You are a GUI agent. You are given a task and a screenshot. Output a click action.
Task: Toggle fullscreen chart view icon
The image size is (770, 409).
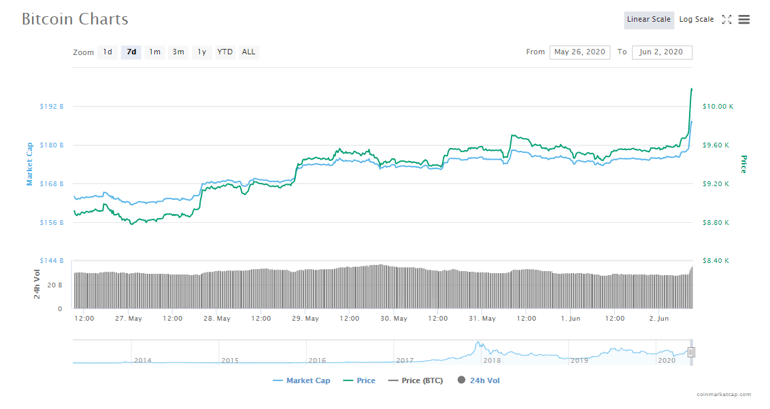click(726, 20)
